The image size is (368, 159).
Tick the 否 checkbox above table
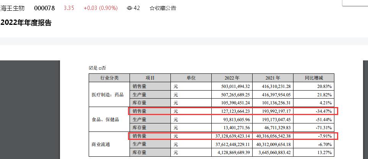100,68
